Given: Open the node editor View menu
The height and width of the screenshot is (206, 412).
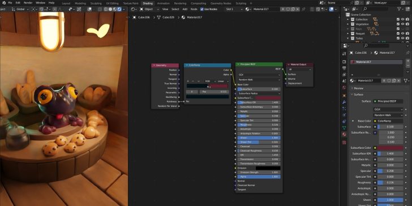Looking at the screenshot, I should pyautogui.click(x=165, y=9).
